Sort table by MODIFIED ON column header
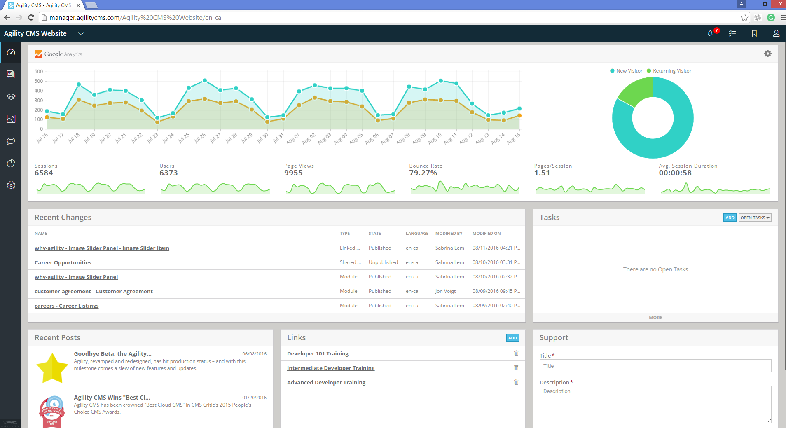The height and width of the screenshot is (428, 786). click(x=487, y=233)
